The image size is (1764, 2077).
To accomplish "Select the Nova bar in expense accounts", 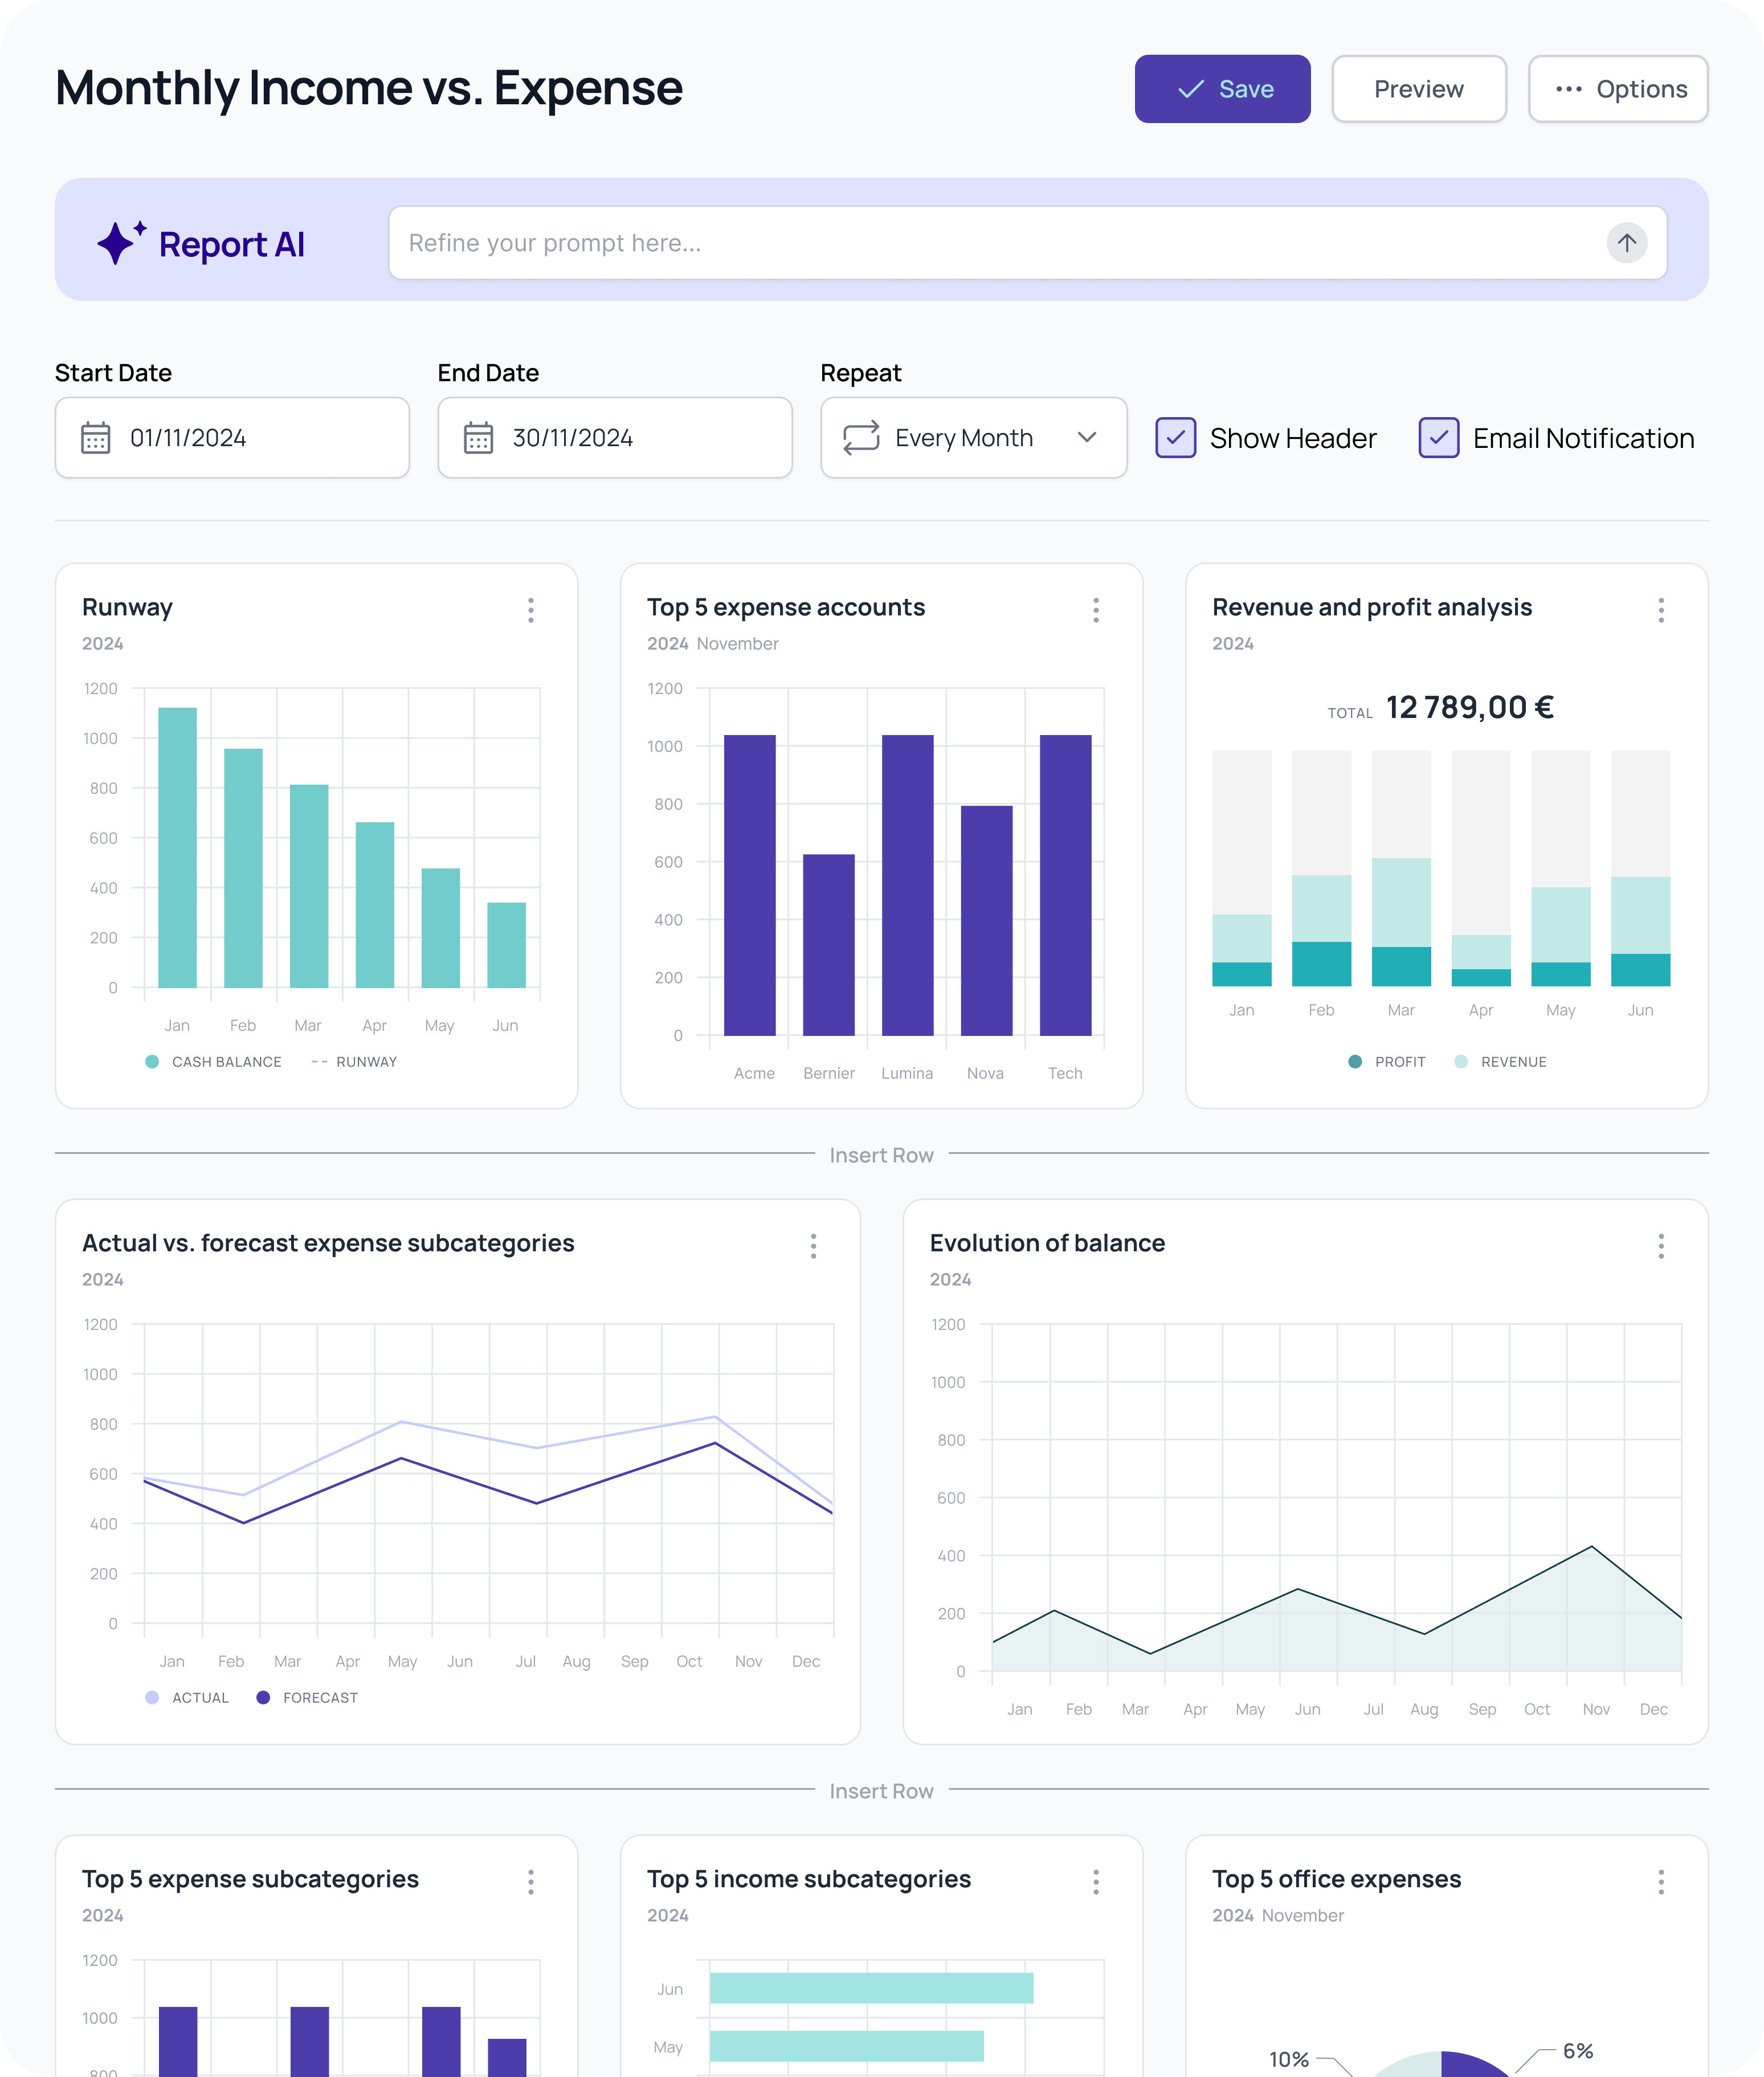I will pos(986,920).
